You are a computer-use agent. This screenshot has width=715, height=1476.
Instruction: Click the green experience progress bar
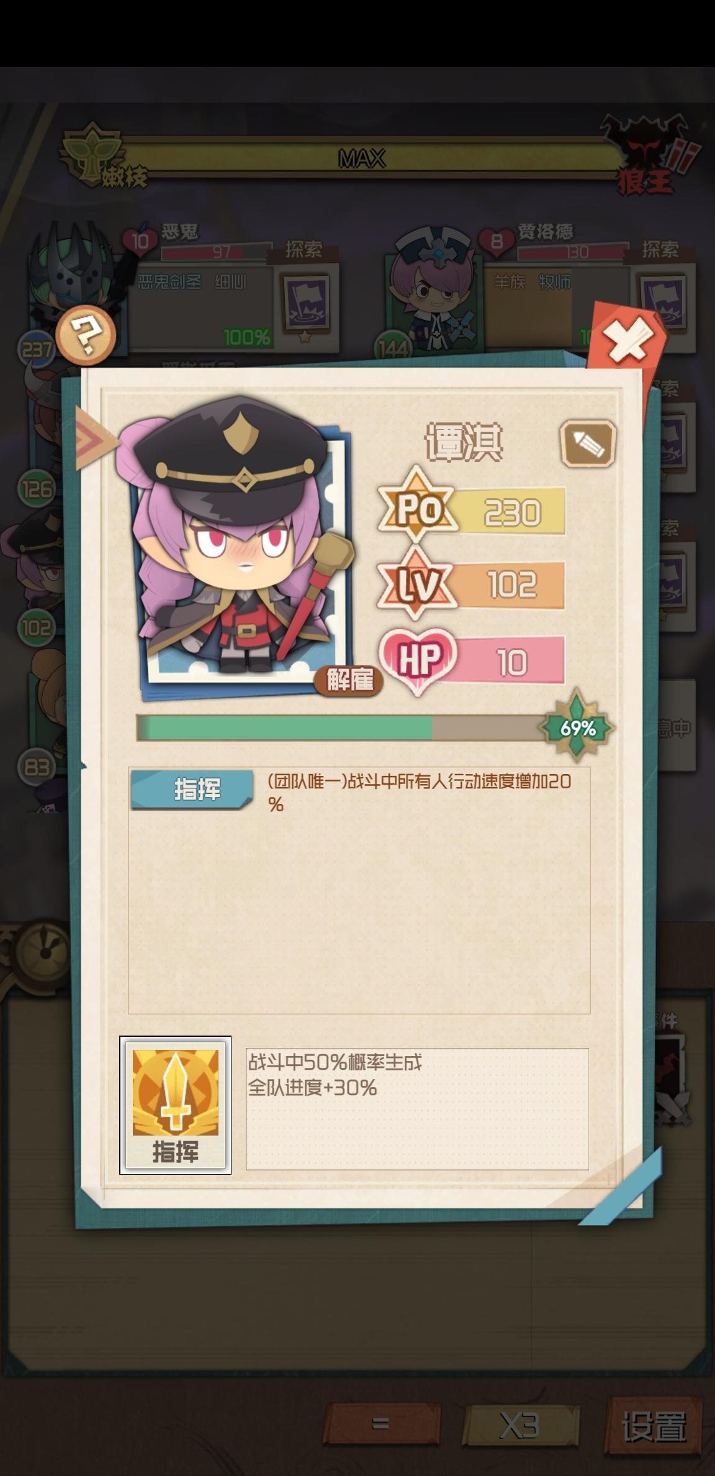[341, 728]
